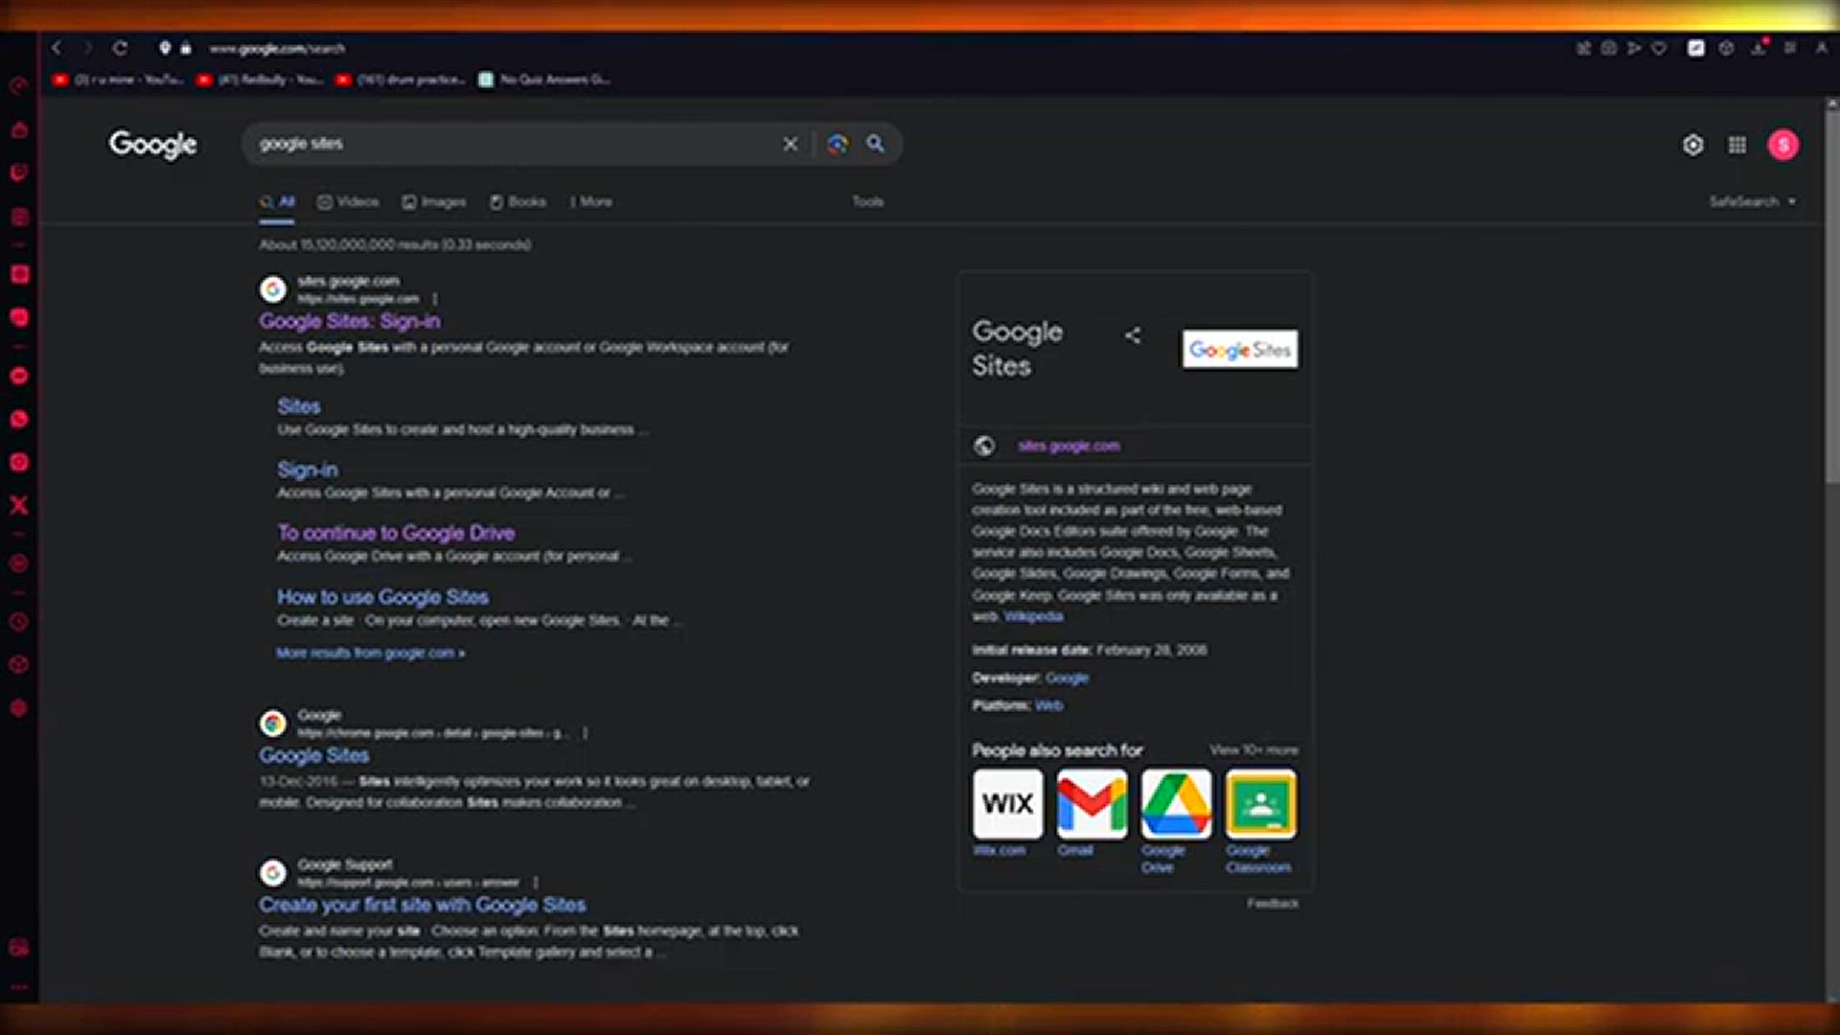
Task: Click the browser reload page icon
Action: click(120, 48)
